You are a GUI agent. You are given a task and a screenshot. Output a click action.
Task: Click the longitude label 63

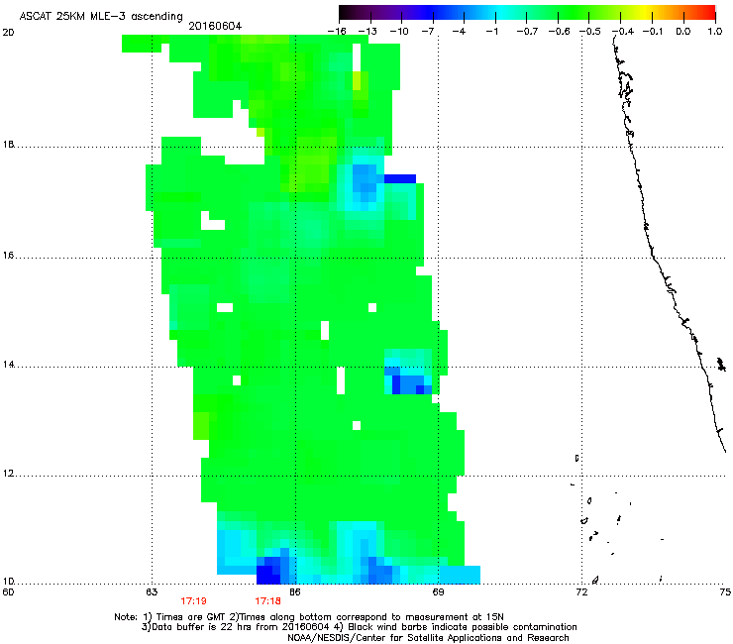tap(152, 592)
